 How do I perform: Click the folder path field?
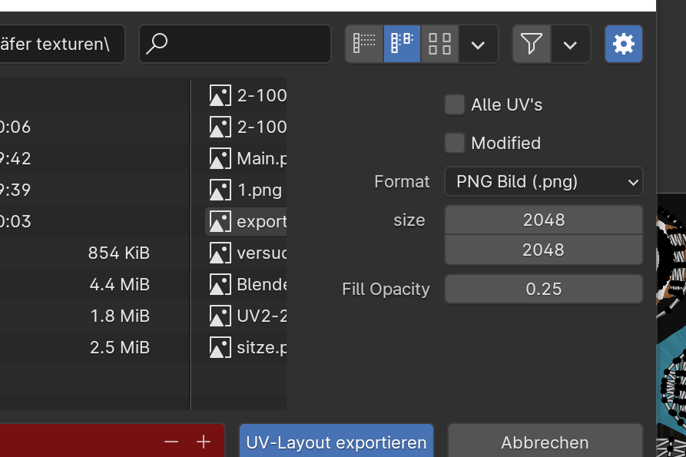[61, 44]
